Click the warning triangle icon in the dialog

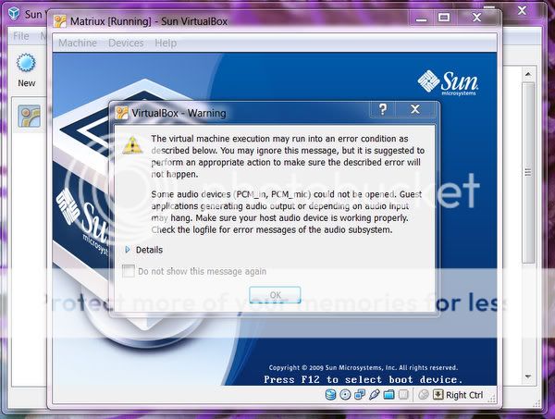point(132,145)
